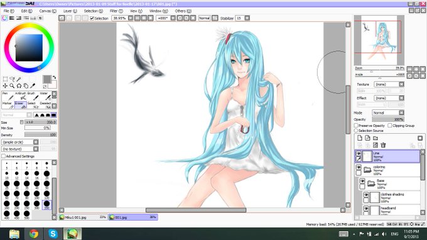Open the Edit menu
This screenshot has height=240, width=427.
[x=26, y=11]
